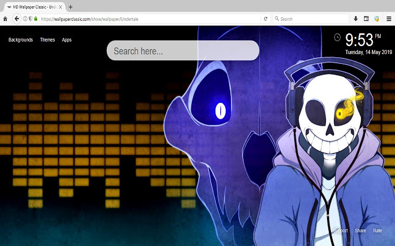Click the 9:53 PM time display
The image size is (395, 246).
click(363, 39)
